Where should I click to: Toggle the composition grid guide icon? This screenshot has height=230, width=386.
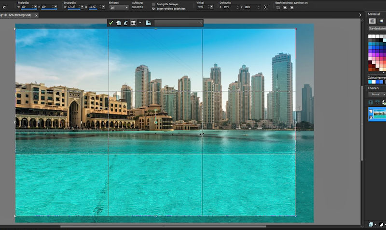coord(133,23)
